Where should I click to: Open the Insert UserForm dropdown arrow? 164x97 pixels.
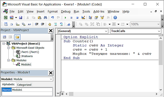pyautogui.click(x=16, y=18)
